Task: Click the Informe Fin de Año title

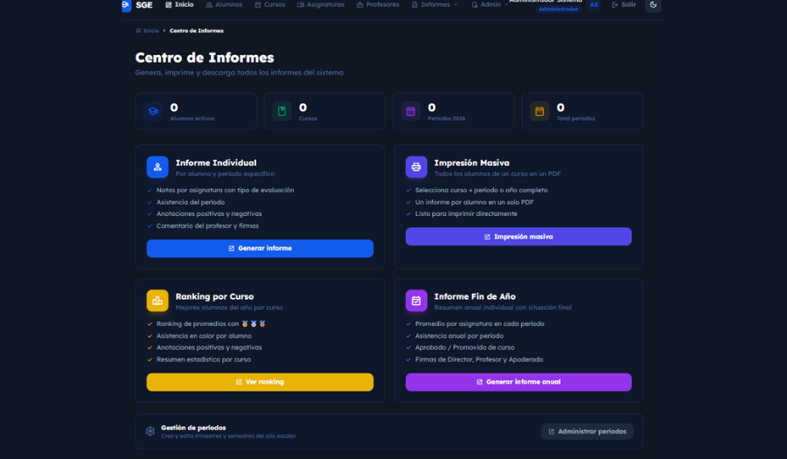Action: (x=475, y=296)
